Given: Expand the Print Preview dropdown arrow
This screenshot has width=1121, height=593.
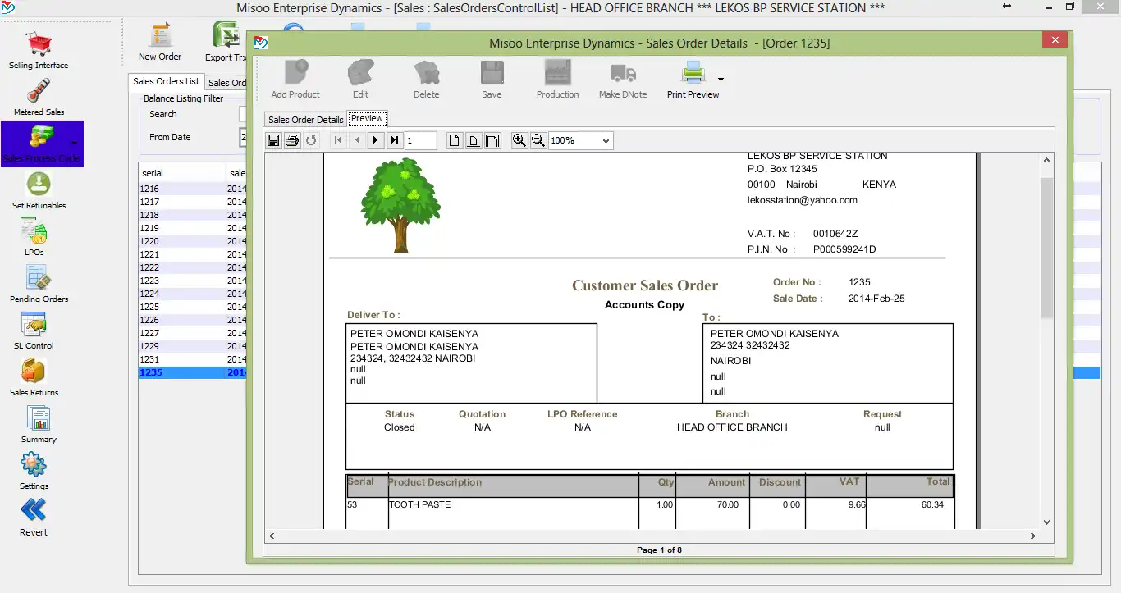Looking at the screenshot, I should [721, 80].
